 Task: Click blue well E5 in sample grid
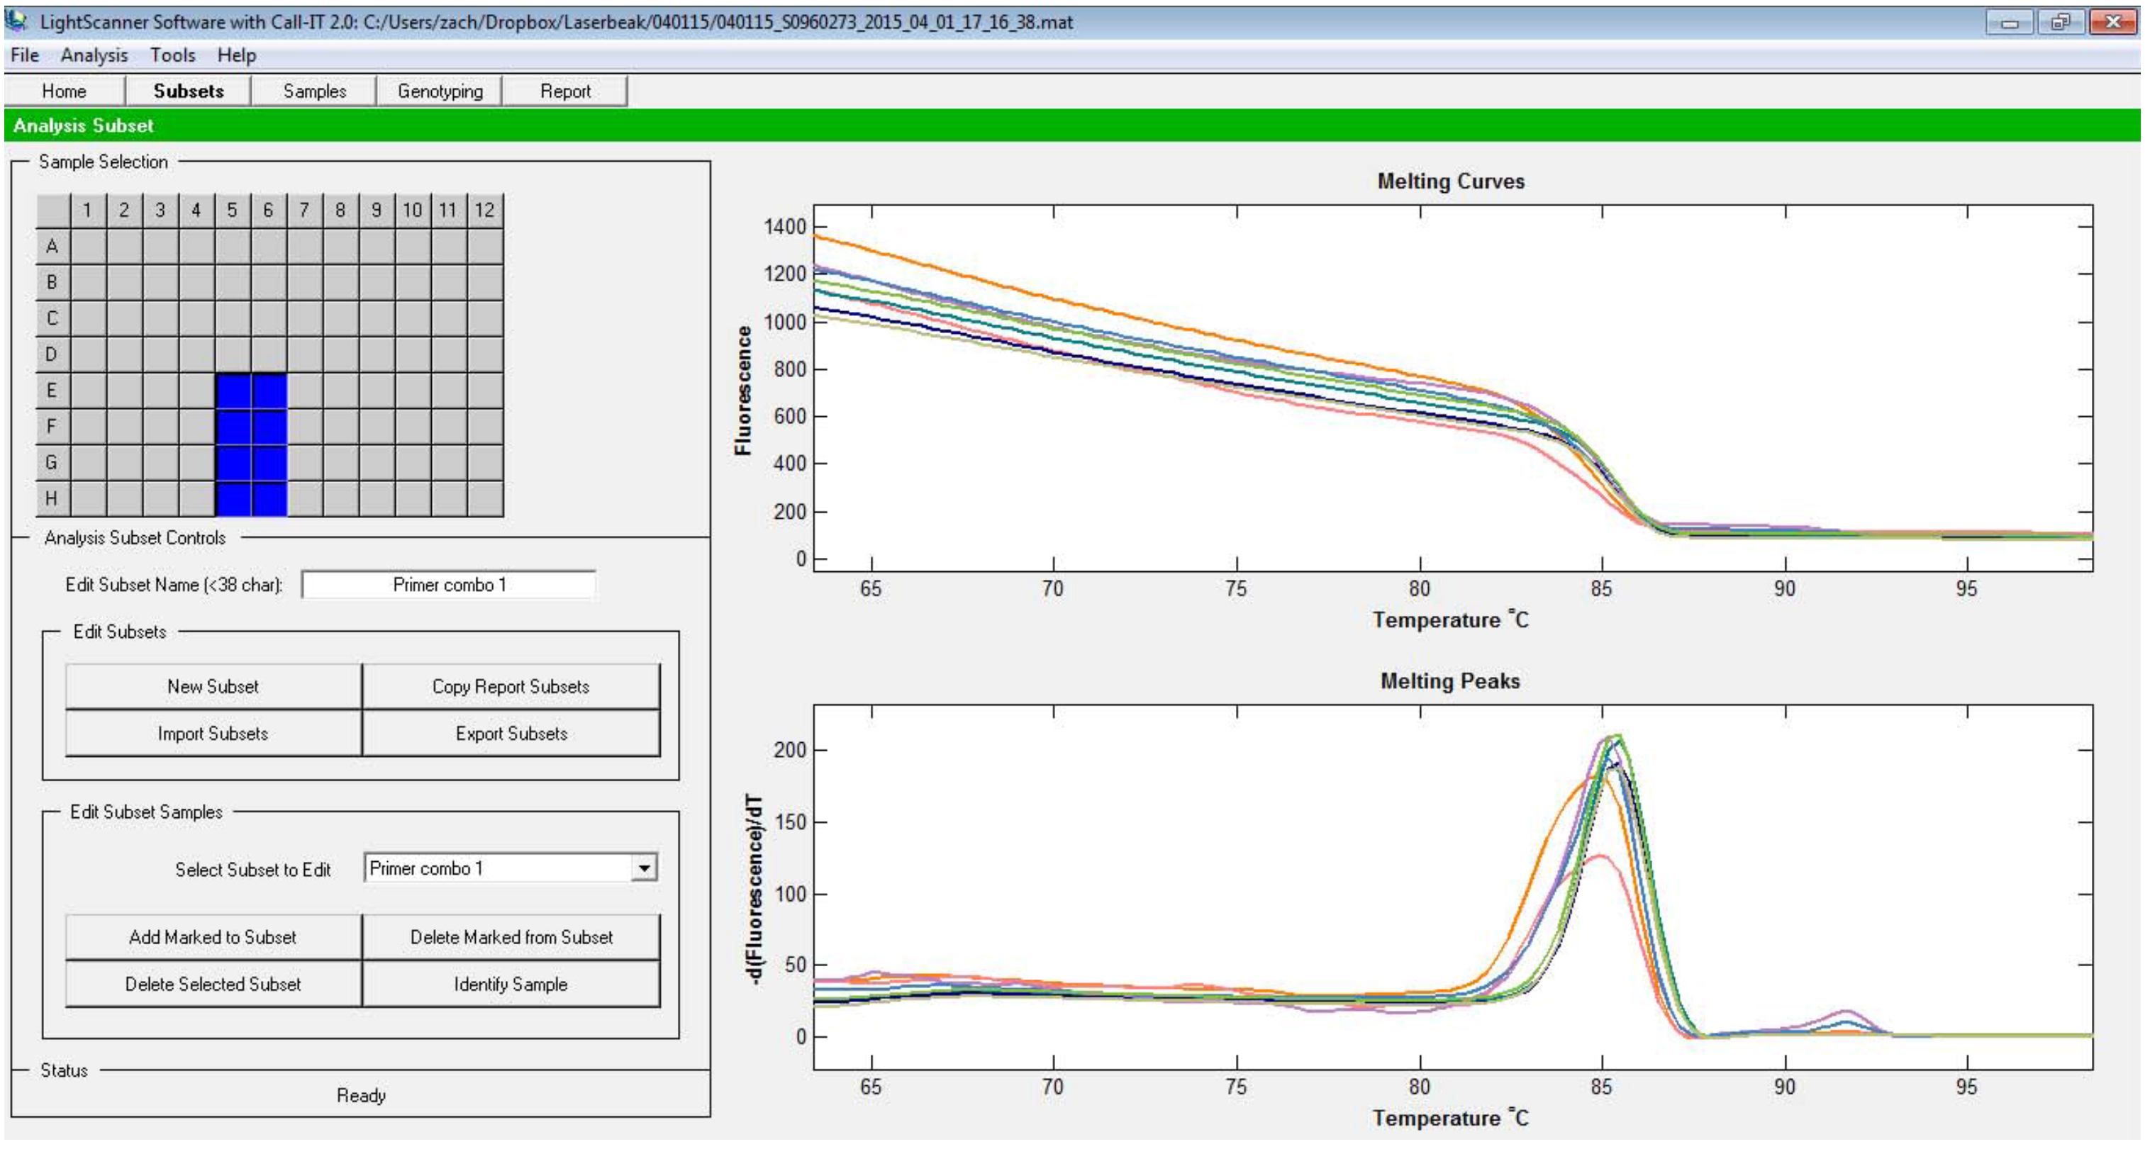click(x=232, y=391)
